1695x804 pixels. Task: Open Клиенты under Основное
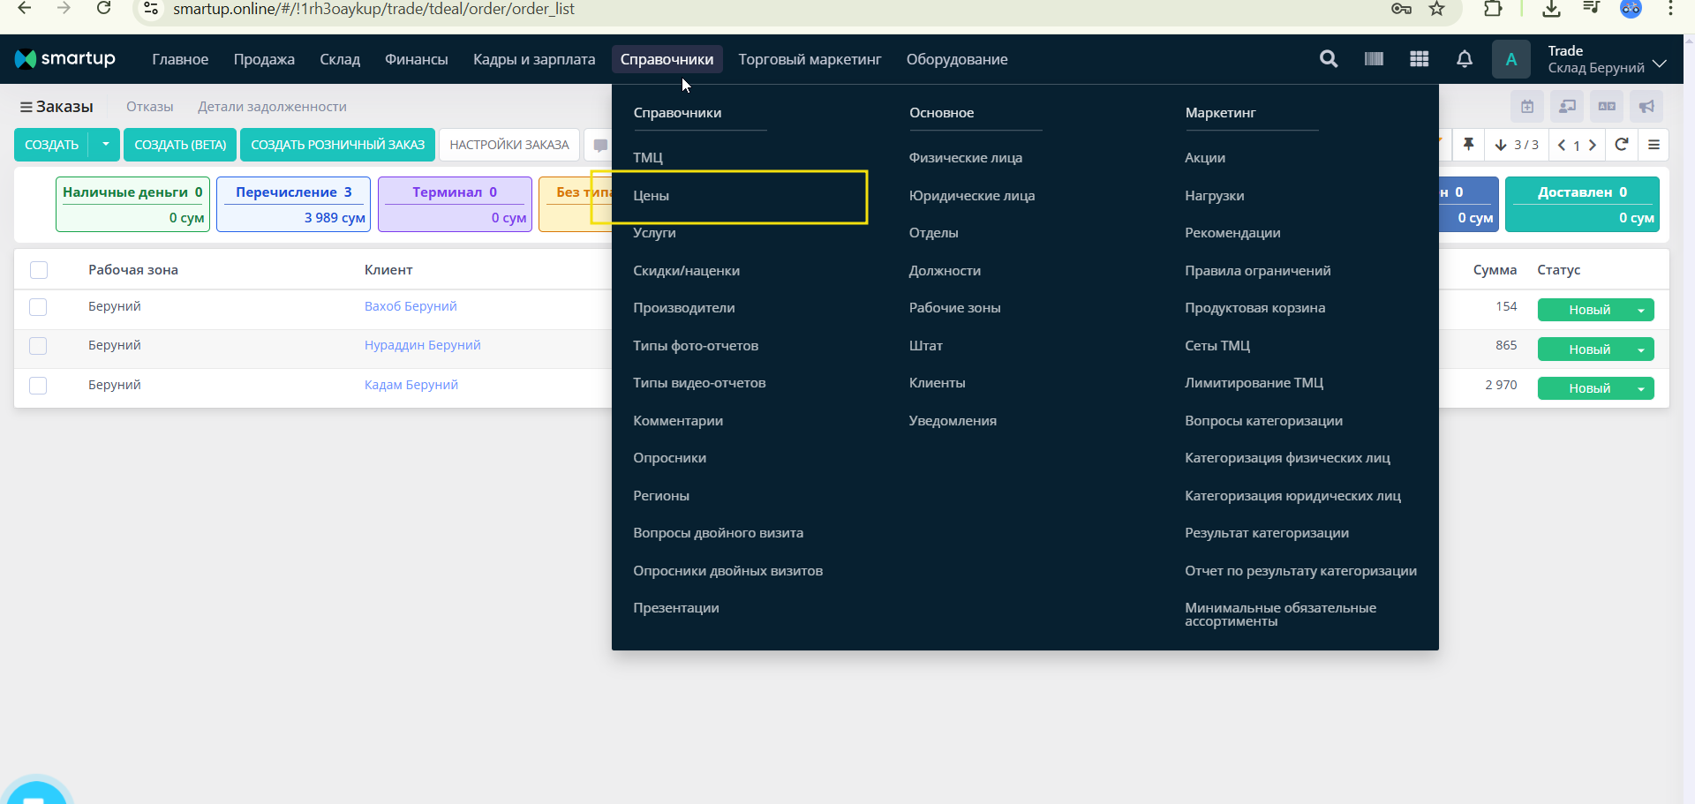click(938, 383)
